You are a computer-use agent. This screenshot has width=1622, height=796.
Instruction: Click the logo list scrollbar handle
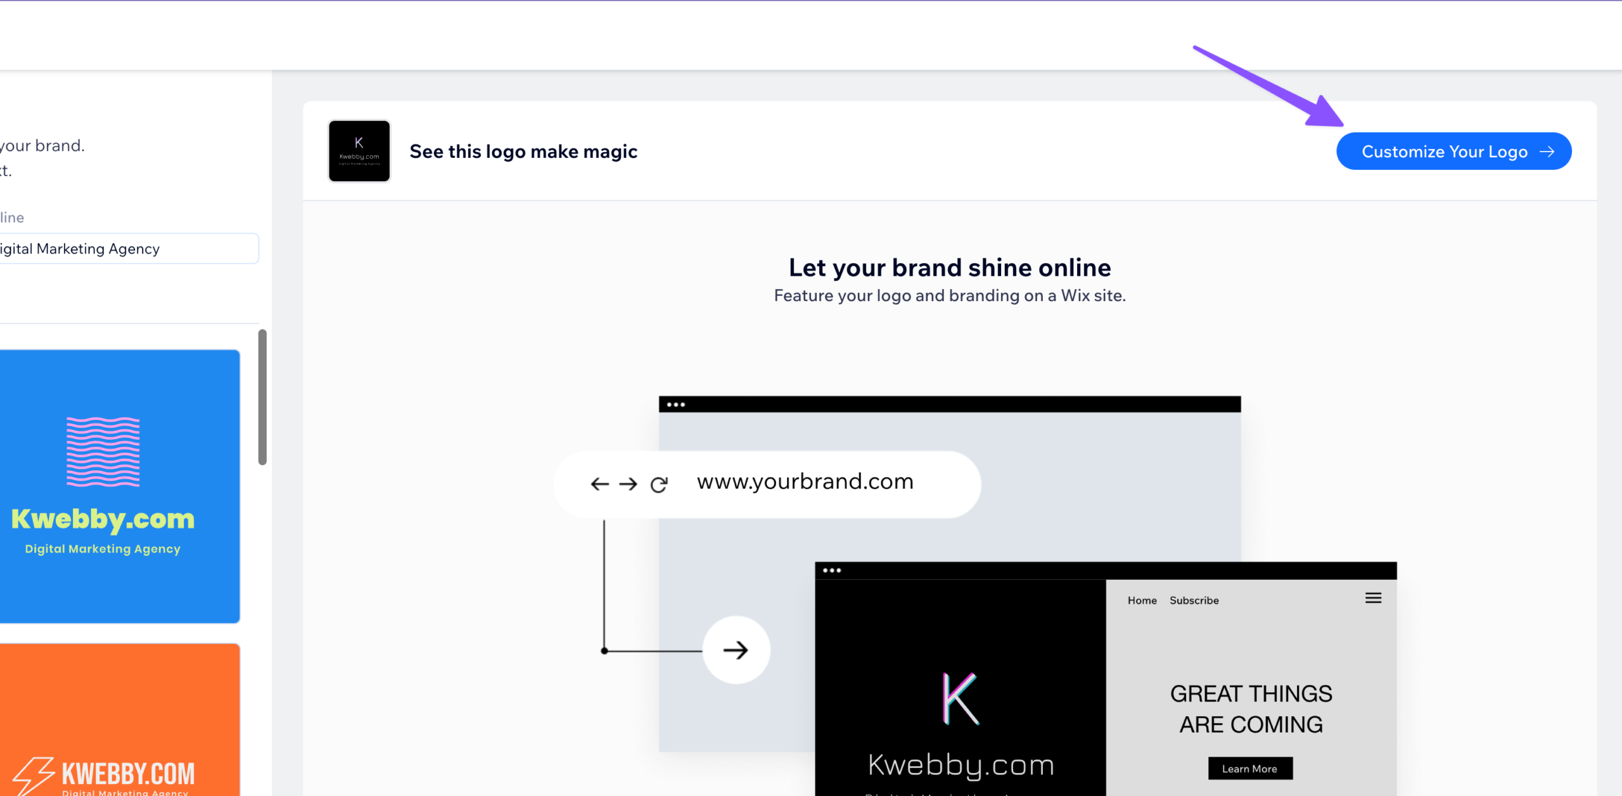(262, 397)
